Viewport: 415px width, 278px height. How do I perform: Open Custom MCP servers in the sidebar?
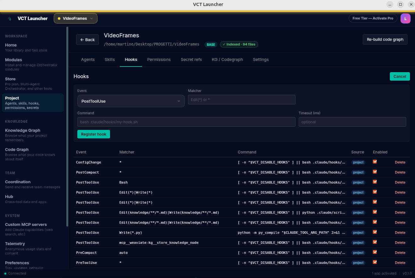point(33,229)
